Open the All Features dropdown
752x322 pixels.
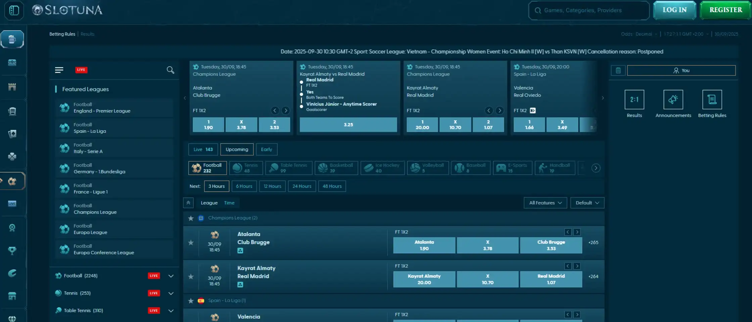point(545,203)
